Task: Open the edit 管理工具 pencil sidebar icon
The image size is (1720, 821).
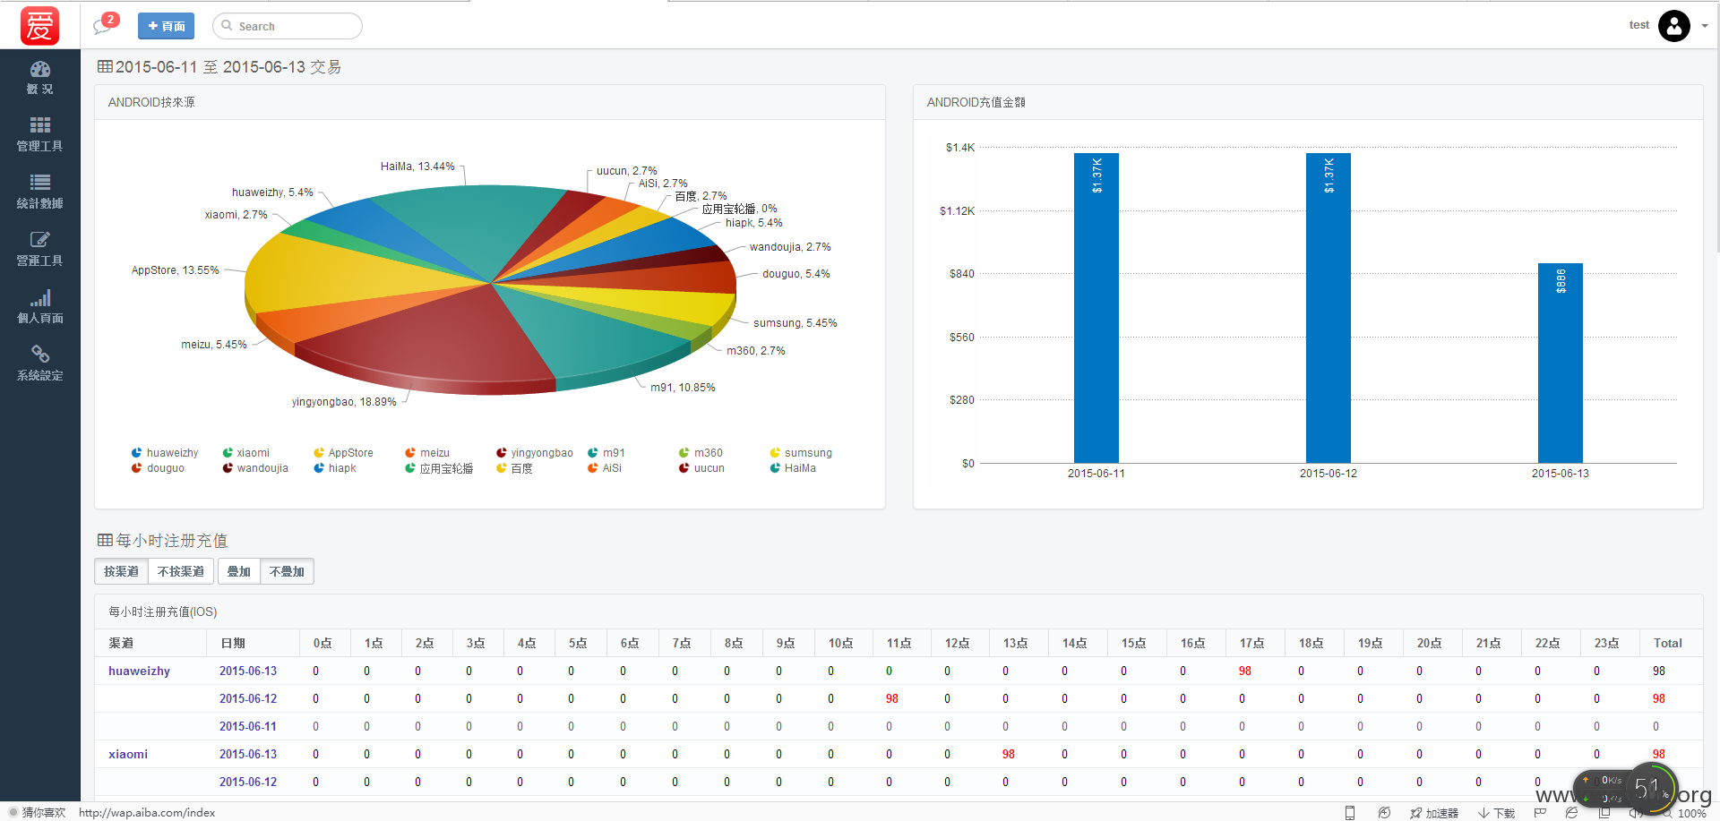Action: 39,239
